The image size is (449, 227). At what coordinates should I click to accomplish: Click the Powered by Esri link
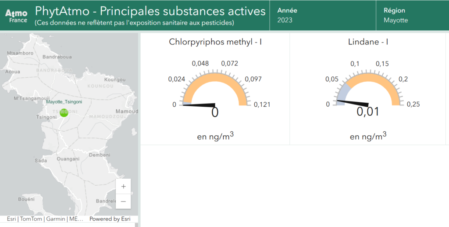110,219
